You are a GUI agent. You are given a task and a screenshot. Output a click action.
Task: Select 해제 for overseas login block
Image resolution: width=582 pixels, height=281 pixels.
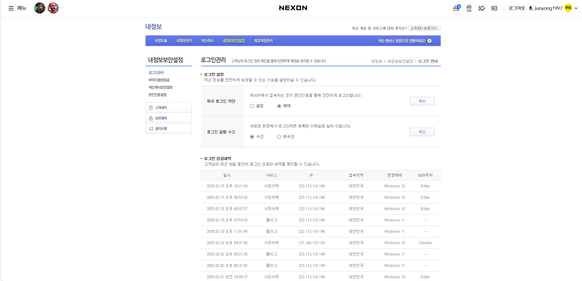(x=279, y=106)
